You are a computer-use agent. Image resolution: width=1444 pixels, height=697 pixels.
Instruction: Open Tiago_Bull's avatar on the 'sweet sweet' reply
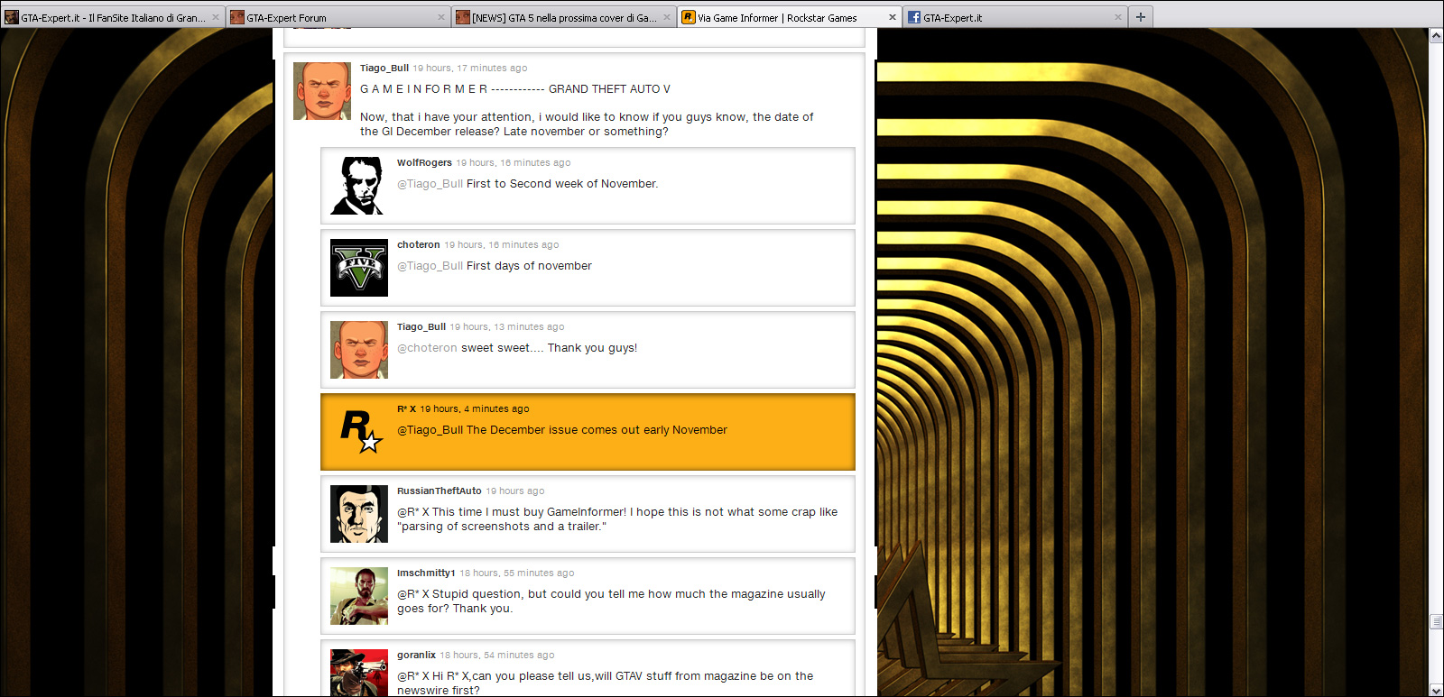click(359, 350)
